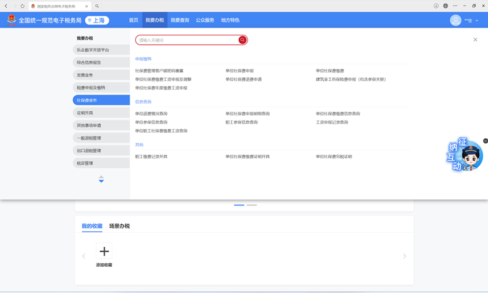Click the 添加收藏 plus icon

click(104, 251)
